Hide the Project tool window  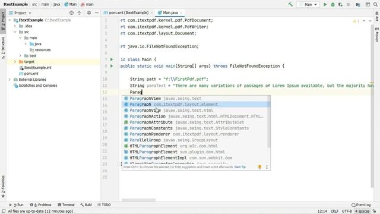click(97, 13)
